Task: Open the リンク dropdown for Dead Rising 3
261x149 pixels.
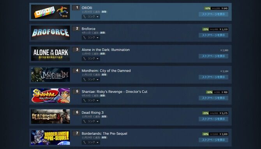Action: coord(91,122)
